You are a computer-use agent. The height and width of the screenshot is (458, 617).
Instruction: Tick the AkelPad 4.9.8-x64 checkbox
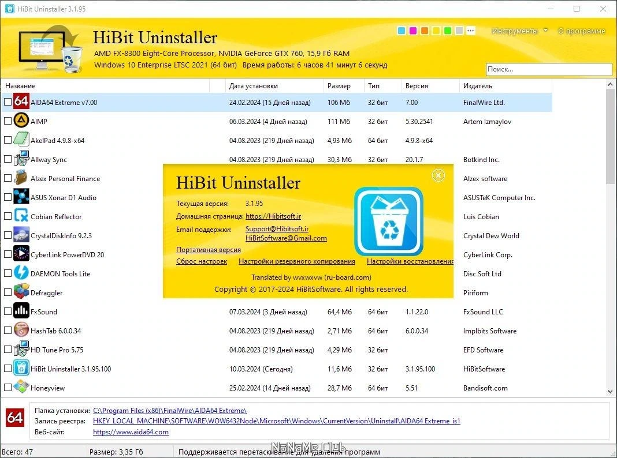click(8, 140)
